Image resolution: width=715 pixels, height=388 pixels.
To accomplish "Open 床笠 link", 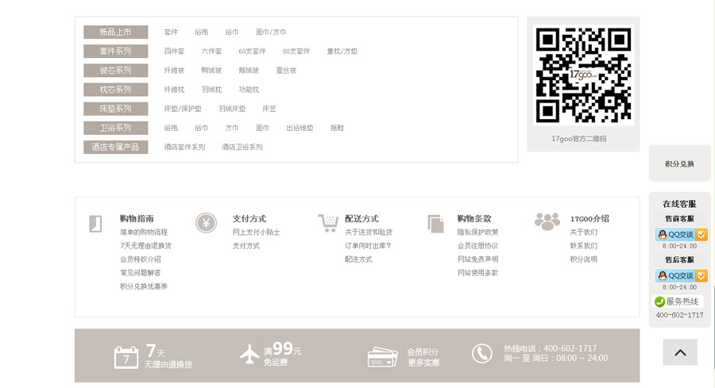I will pyautogui.click(x=269, y=109).
